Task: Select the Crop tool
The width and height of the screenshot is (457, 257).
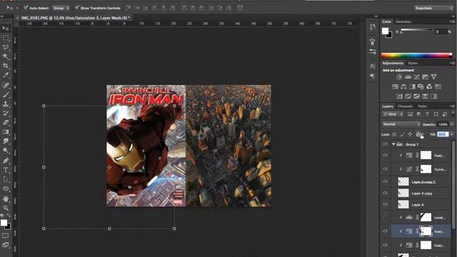Action: (x=6, y=66)
